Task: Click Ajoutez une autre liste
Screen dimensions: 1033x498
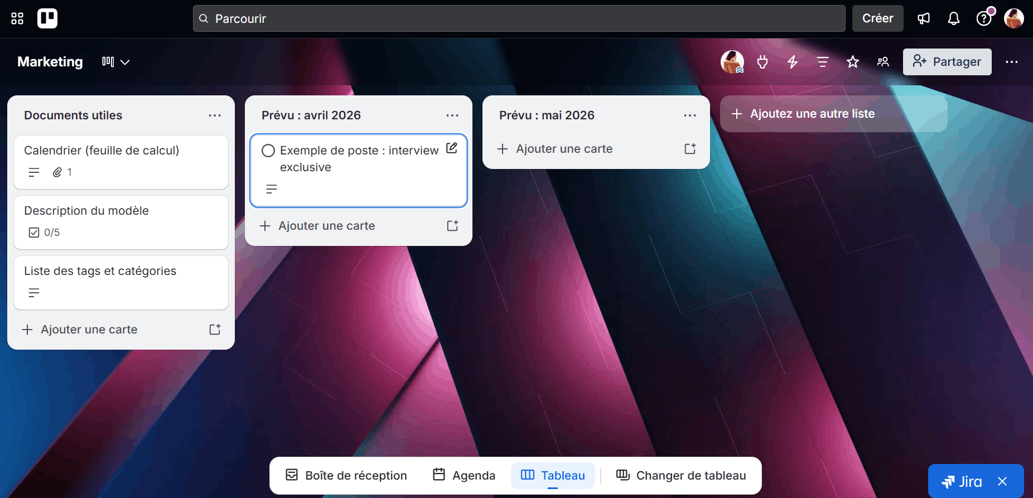Action: click(x=834, y=114)
